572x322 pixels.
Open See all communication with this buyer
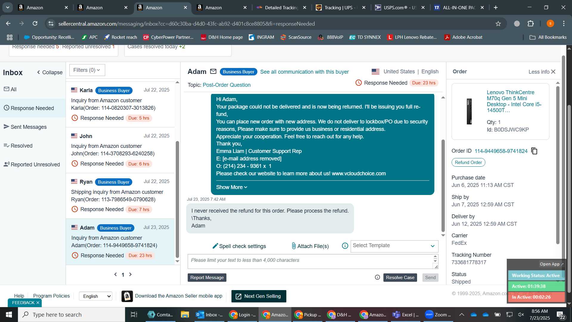(304, 72)
